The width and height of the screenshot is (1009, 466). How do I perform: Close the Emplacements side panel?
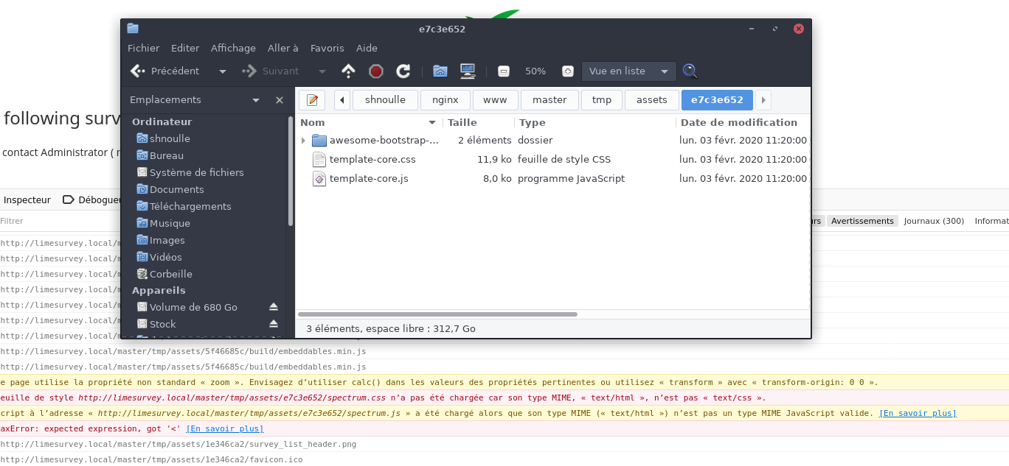pos(280,100)
